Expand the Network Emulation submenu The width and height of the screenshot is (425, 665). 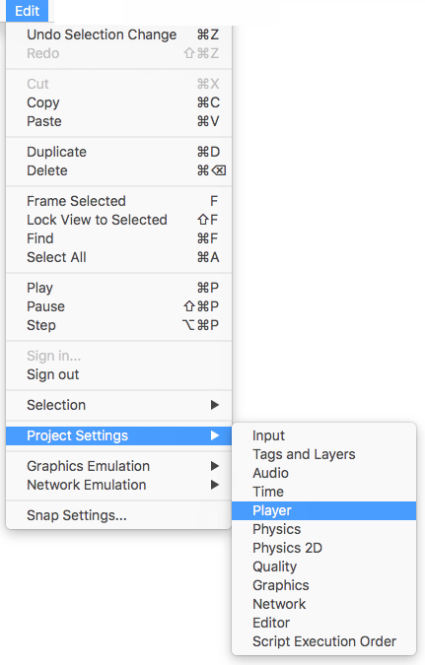(119, 485)
